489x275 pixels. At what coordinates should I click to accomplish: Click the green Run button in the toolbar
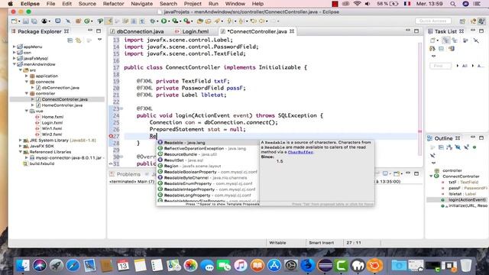click(x=164, y=21)
